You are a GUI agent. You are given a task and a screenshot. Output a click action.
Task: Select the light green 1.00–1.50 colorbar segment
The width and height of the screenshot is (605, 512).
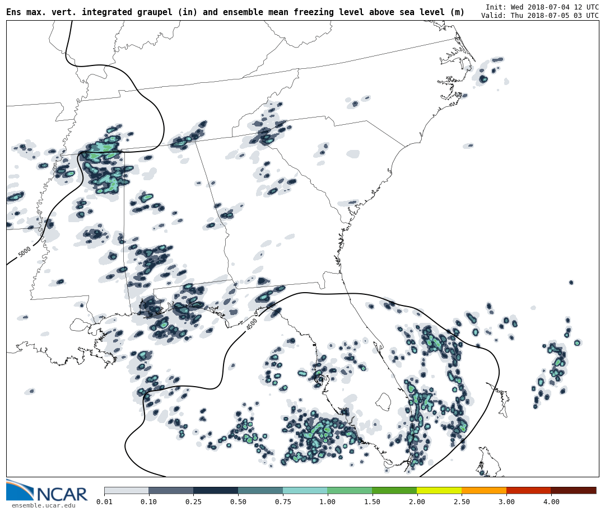[350, 490]
